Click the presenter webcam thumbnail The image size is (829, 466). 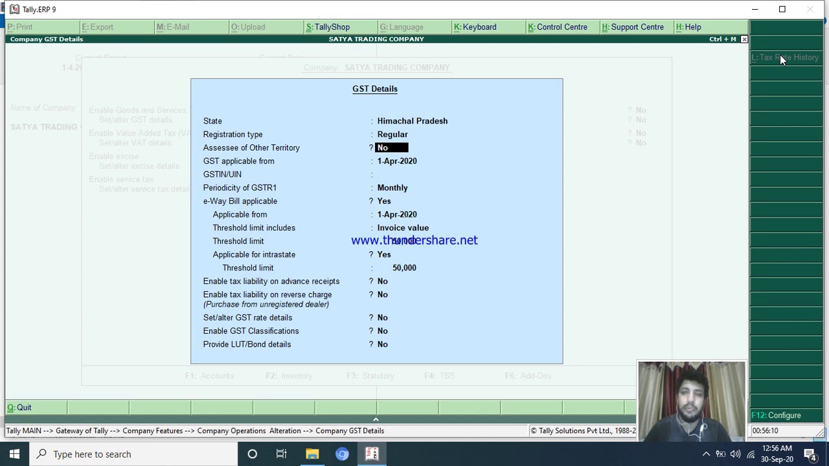(692, 401)
